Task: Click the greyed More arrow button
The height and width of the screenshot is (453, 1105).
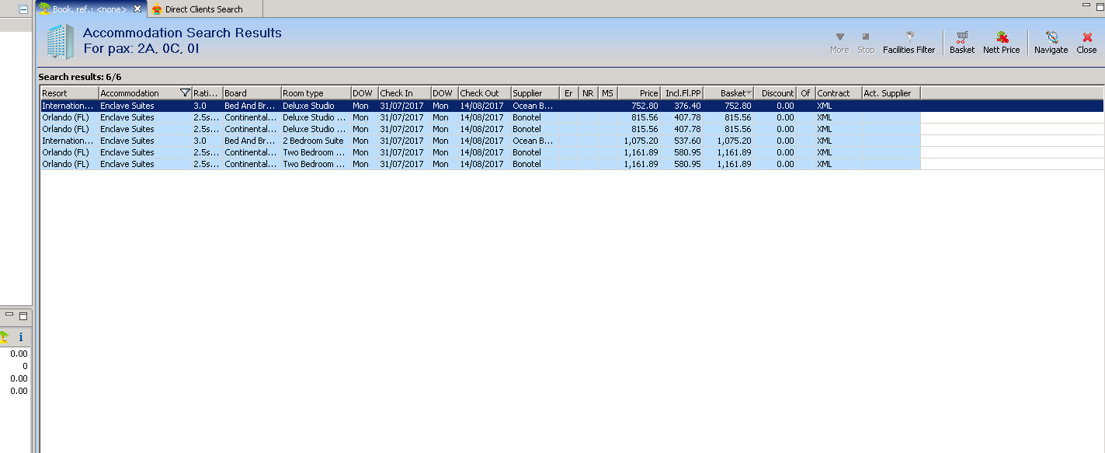Action: coord(839,43)
